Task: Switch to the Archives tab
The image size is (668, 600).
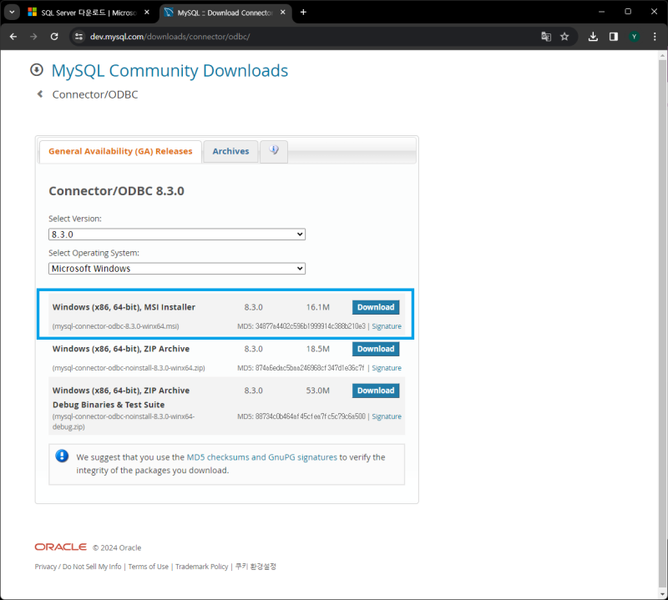Action: click(230, 151)
